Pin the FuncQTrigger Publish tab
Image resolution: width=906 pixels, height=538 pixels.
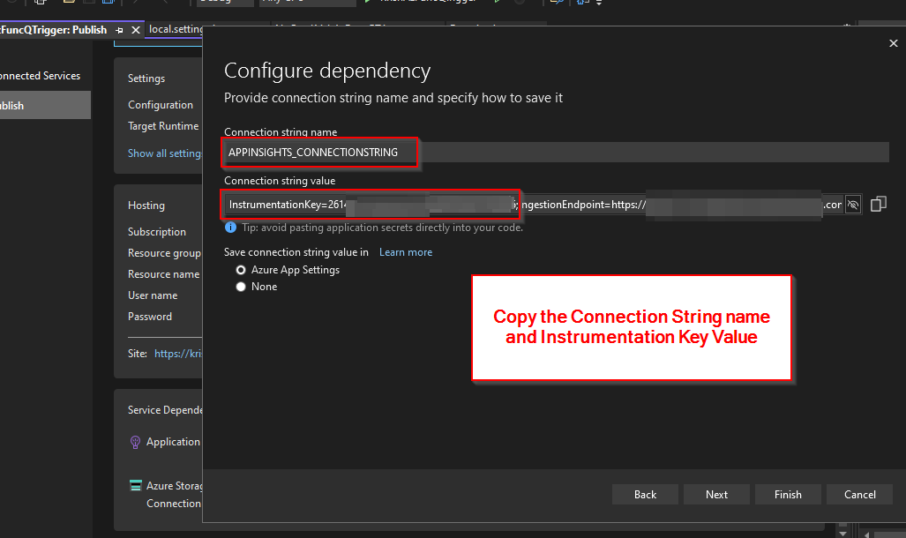click(x=120, y=30)
